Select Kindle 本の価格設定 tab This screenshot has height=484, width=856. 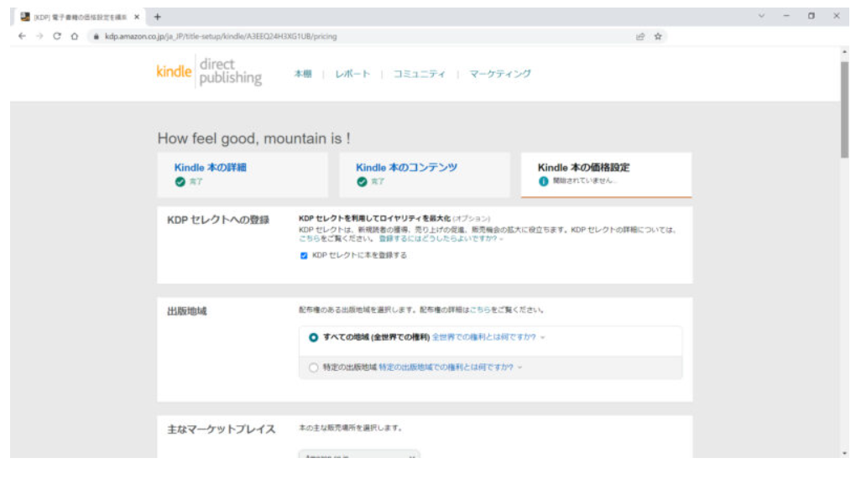(x=583, y=168)
